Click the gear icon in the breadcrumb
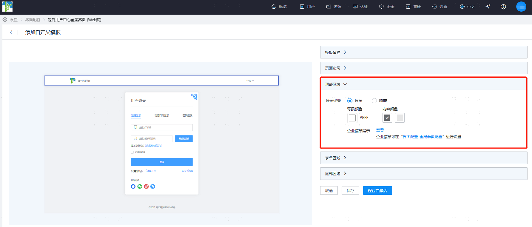 point(5,19)
